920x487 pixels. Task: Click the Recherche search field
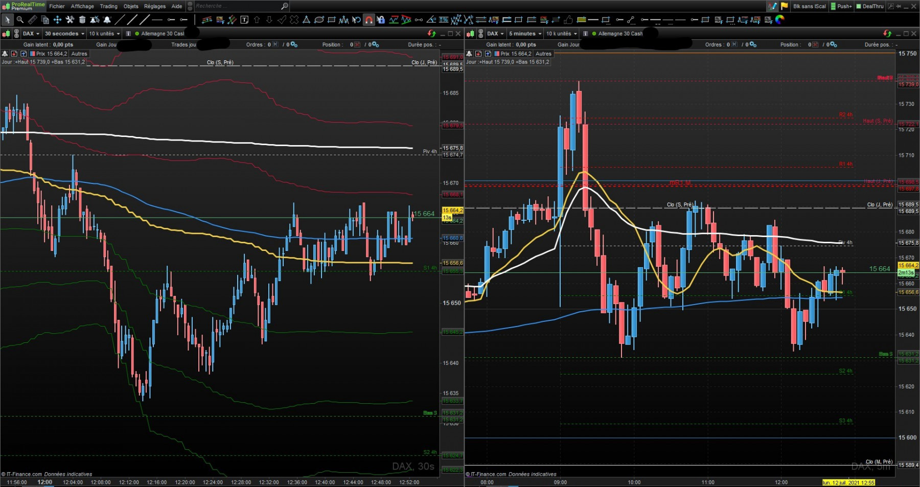click(x=238, y=6)
